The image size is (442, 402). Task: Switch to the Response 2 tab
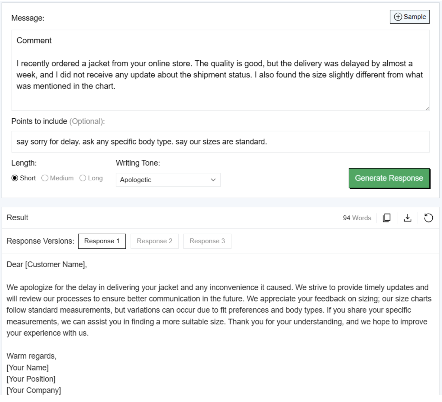(x=154, y=241)
